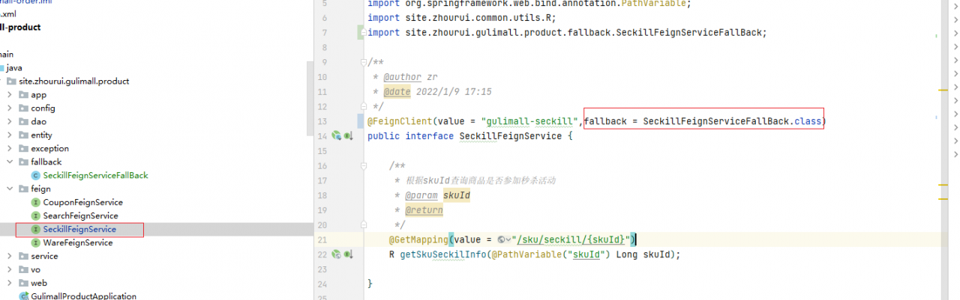This screenshot has width=960, height=300.
Task: Click line number 13 in the gutter
Action: 322,121
